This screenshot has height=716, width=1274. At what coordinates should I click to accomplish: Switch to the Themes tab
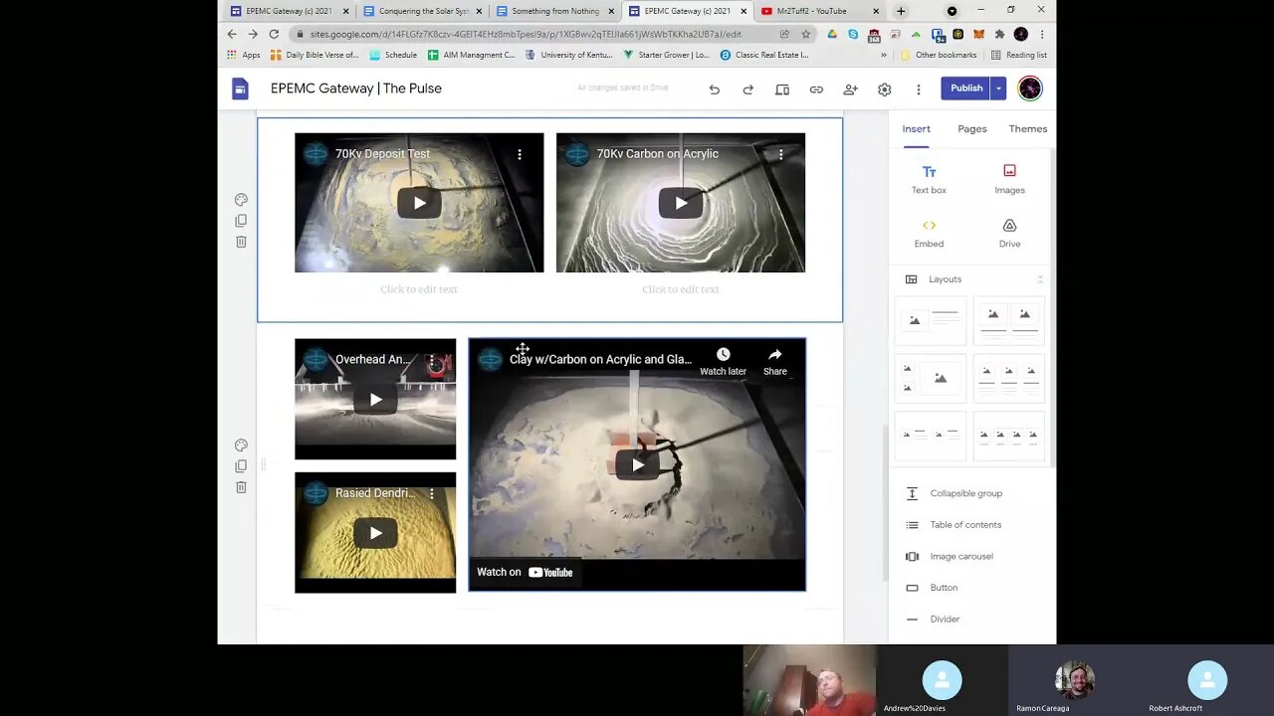pos(1028,129)
